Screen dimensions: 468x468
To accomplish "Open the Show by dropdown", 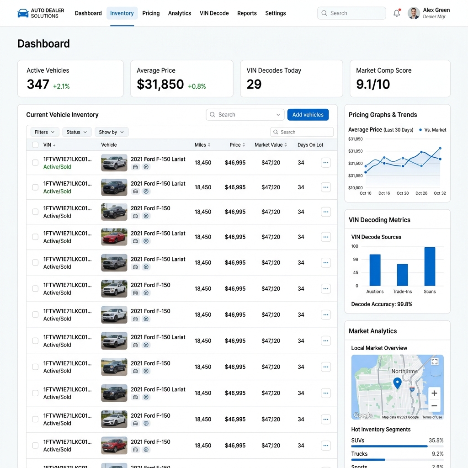I will point(112,132).
